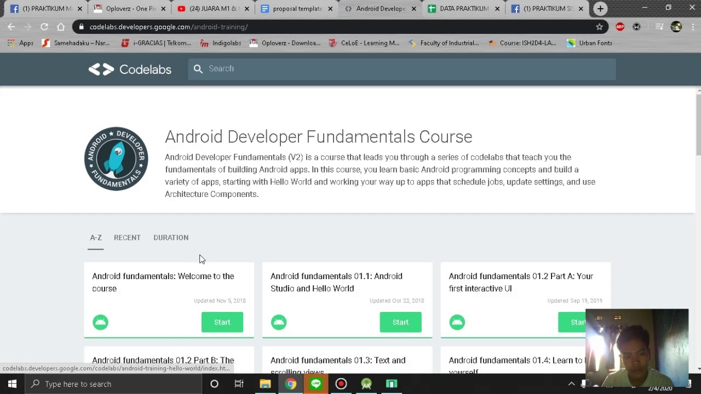This screenshot has width=701, height=394.
Task: Click the 'Android Developer Fundamentals Course' heading
Action: 318,137
